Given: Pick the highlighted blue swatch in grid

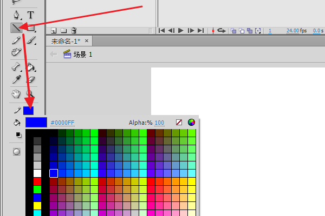Looking at the screenshot, I should 54,173.
